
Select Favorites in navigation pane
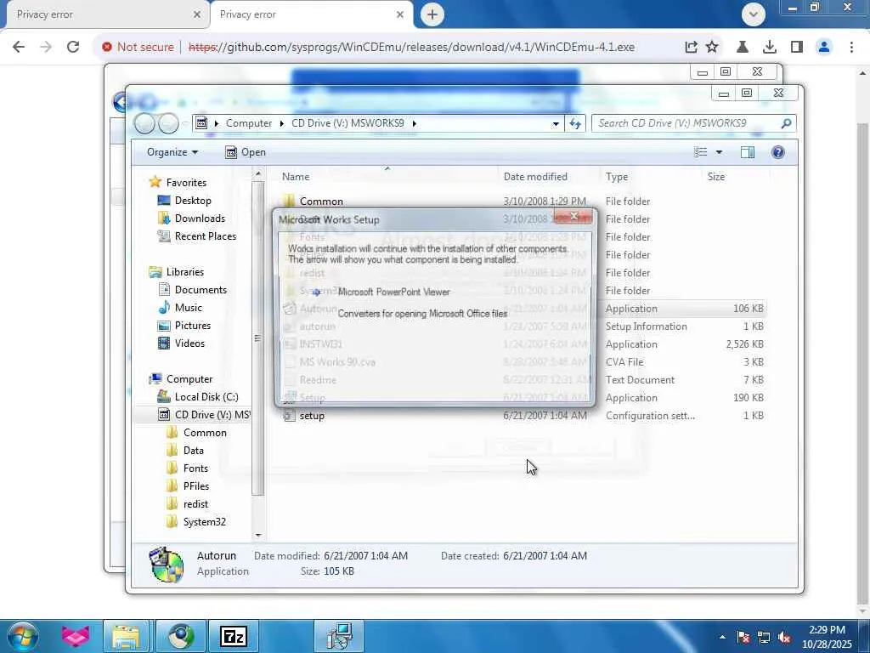coord(186,183)
